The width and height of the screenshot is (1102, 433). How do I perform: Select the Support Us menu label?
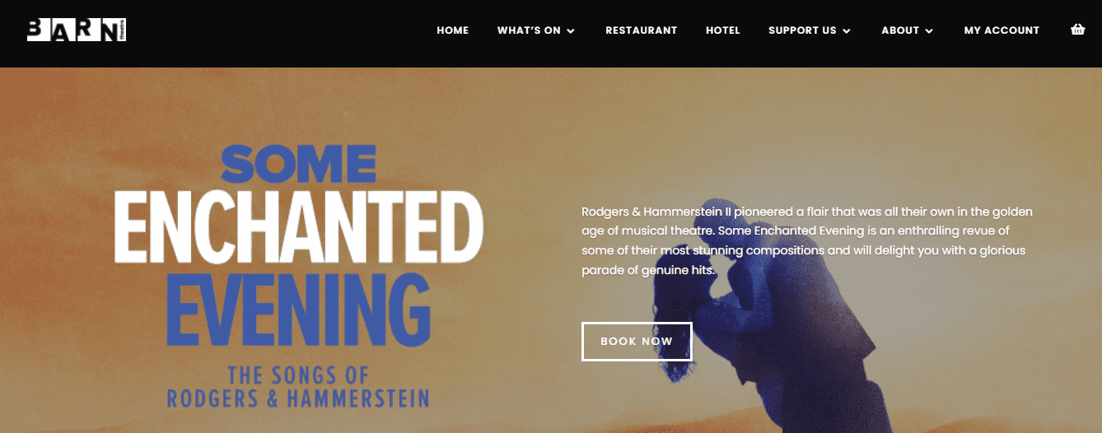tap(802, 30)
